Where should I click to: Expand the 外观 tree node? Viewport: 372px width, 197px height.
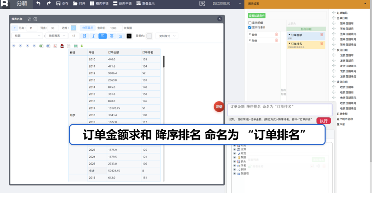coord(234,153)
